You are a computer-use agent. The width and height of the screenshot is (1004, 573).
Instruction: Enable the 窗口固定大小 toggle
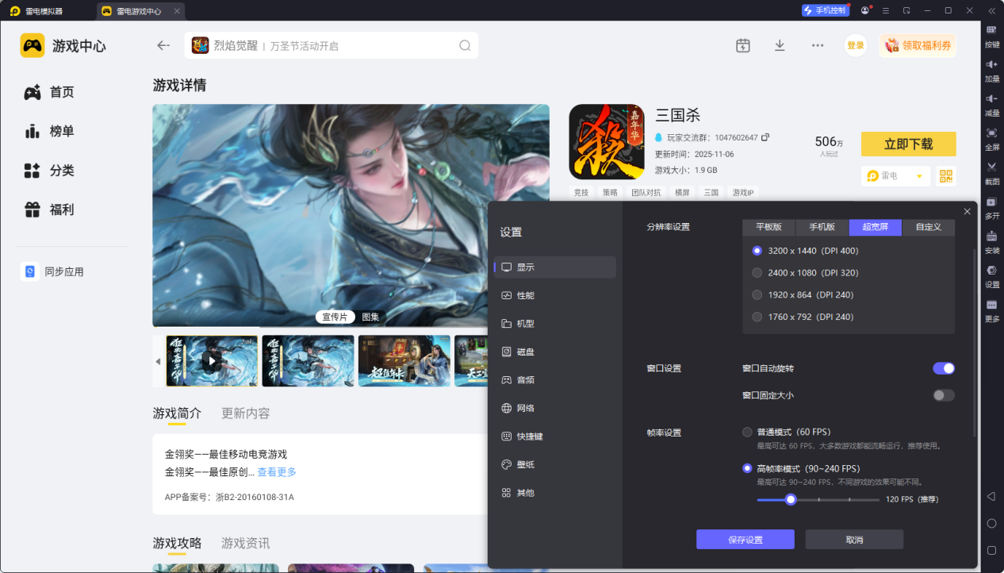943,394
